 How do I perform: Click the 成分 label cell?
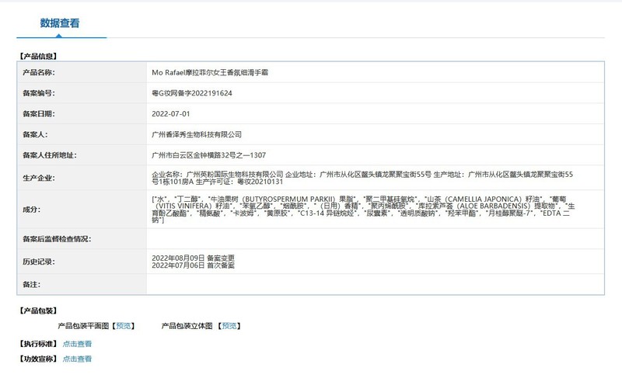pyautogui.click(x=82, y=210)
